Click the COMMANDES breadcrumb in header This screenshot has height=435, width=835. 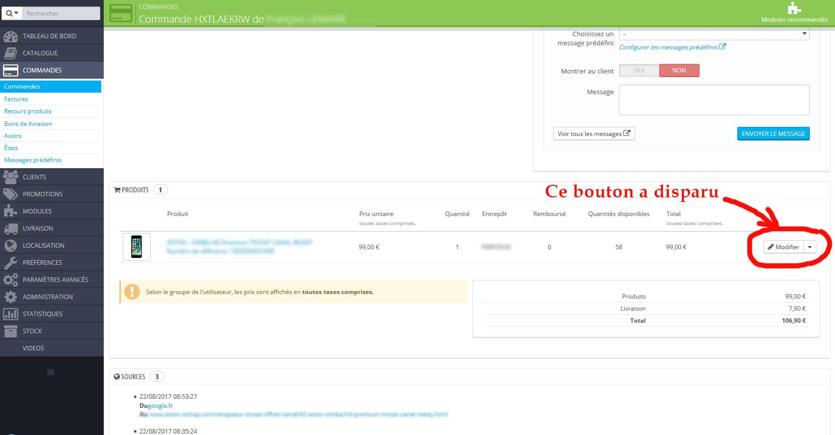[158, 7]
